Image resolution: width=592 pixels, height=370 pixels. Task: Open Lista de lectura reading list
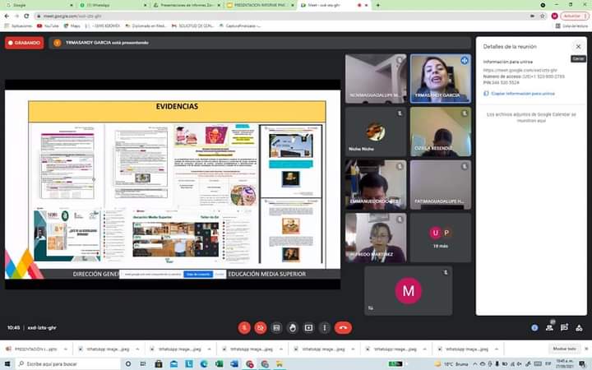[x=571, y=25]
